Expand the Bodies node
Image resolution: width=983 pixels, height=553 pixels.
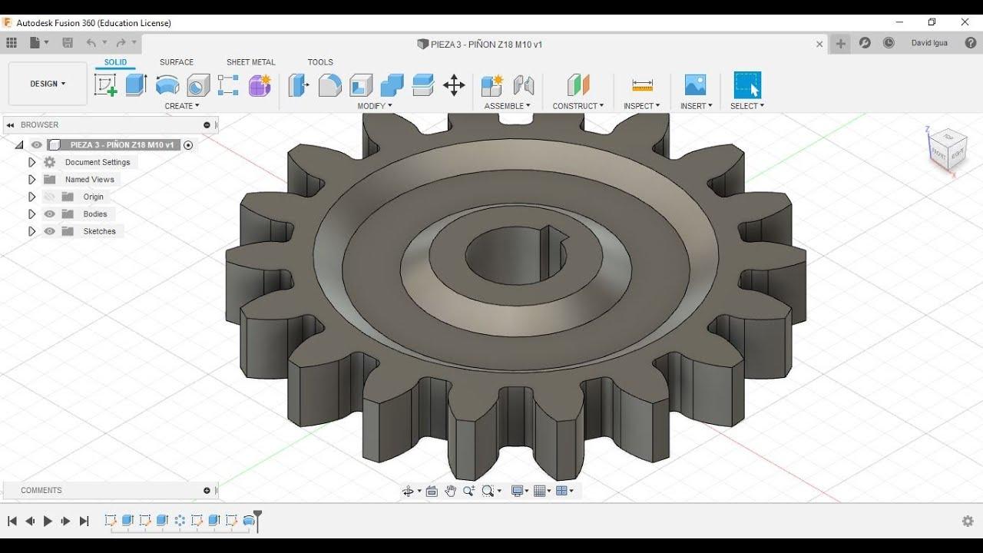click(x=31, y=214)
